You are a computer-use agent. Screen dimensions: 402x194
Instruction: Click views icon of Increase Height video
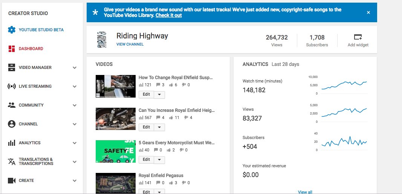click(x=141, y=118)
